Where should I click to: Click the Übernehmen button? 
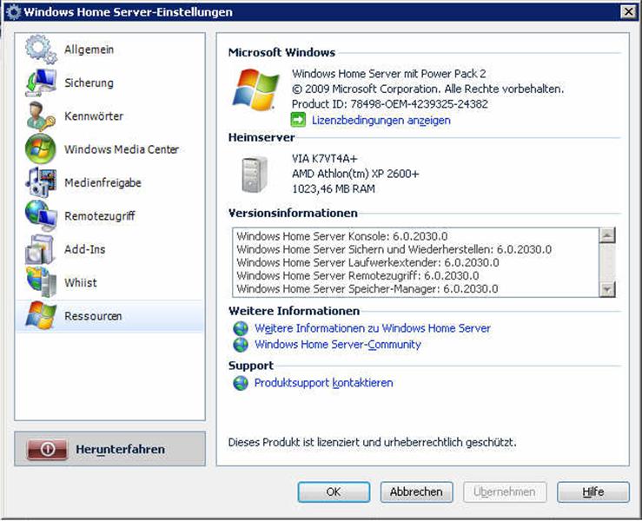(505, 491)
